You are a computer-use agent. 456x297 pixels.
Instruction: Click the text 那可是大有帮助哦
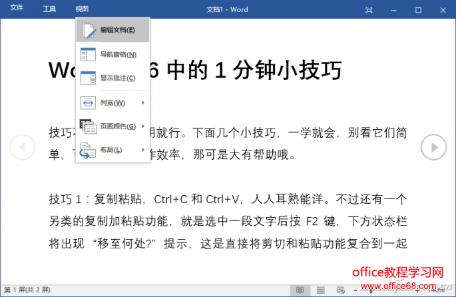[241, 154]
